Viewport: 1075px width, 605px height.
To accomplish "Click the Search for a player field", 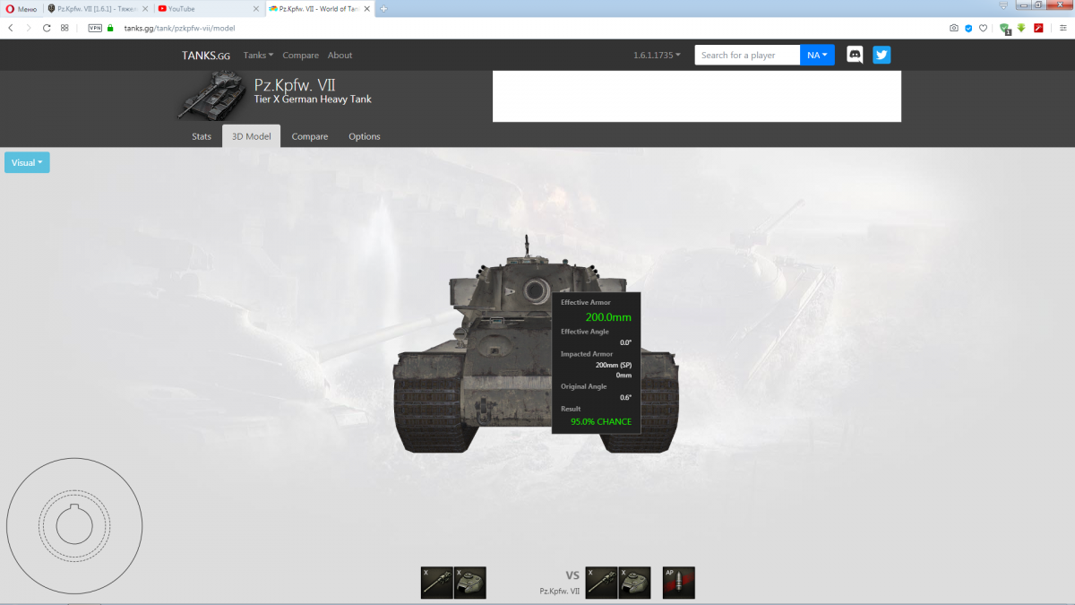I will pyautogui.click(x=747, y=55).
